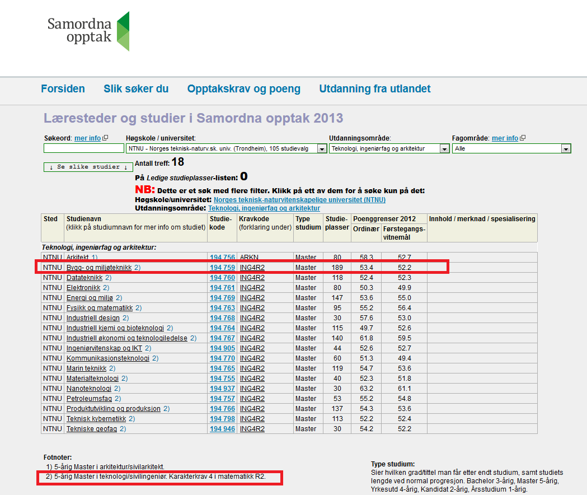Open Bygg- og miljøteknikk study link
Image resolution: width=587 pixels, height=495 pixels.
coord(99,268)
